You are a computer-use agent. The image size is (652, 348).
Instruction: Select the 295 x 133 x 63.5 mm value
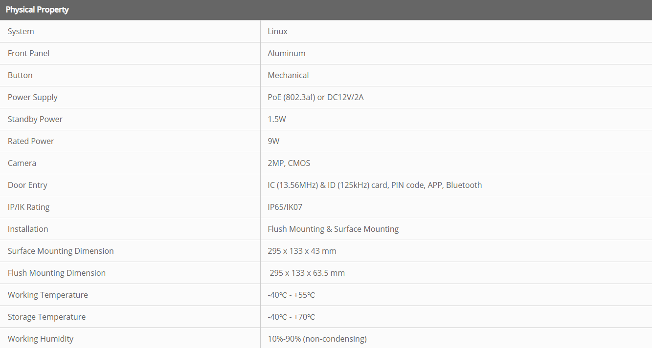pyautogui.click(x=307, y=273)
